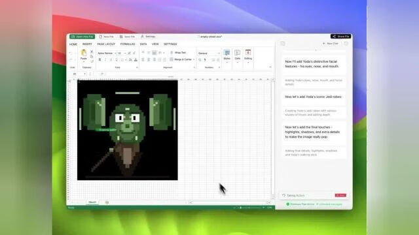Image resolution: width=419 pixels, height=235 pixels.
Task: Toggle bold formatting in ribbon
Action: point(100,59)
